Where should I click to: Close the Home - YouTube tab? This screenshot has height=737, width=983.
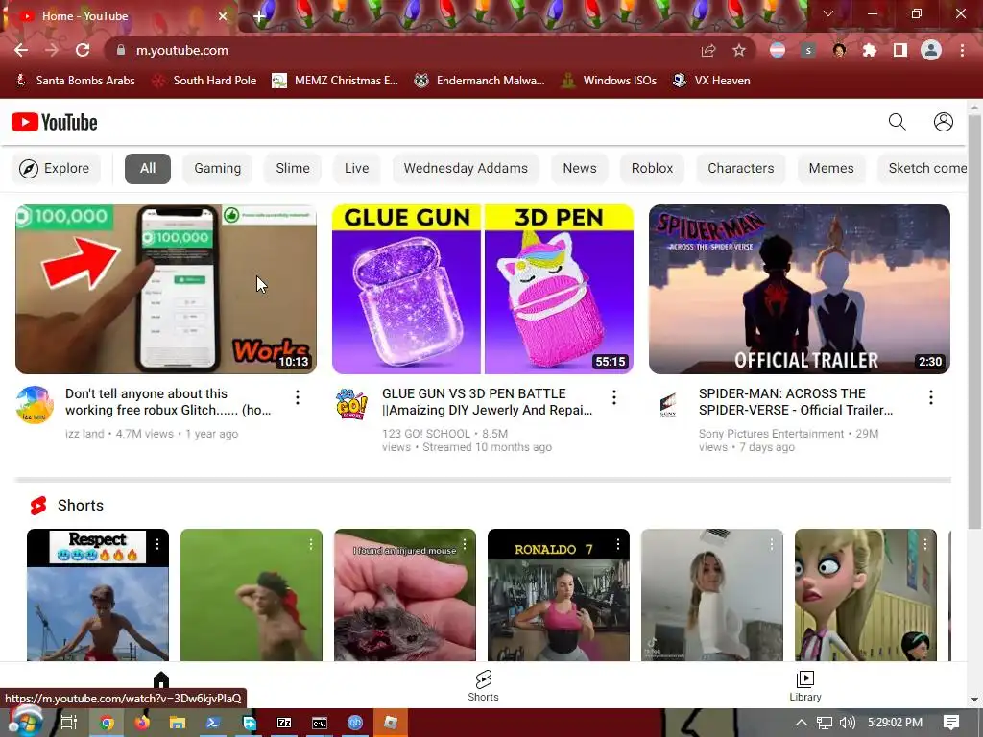coord(223,16)
